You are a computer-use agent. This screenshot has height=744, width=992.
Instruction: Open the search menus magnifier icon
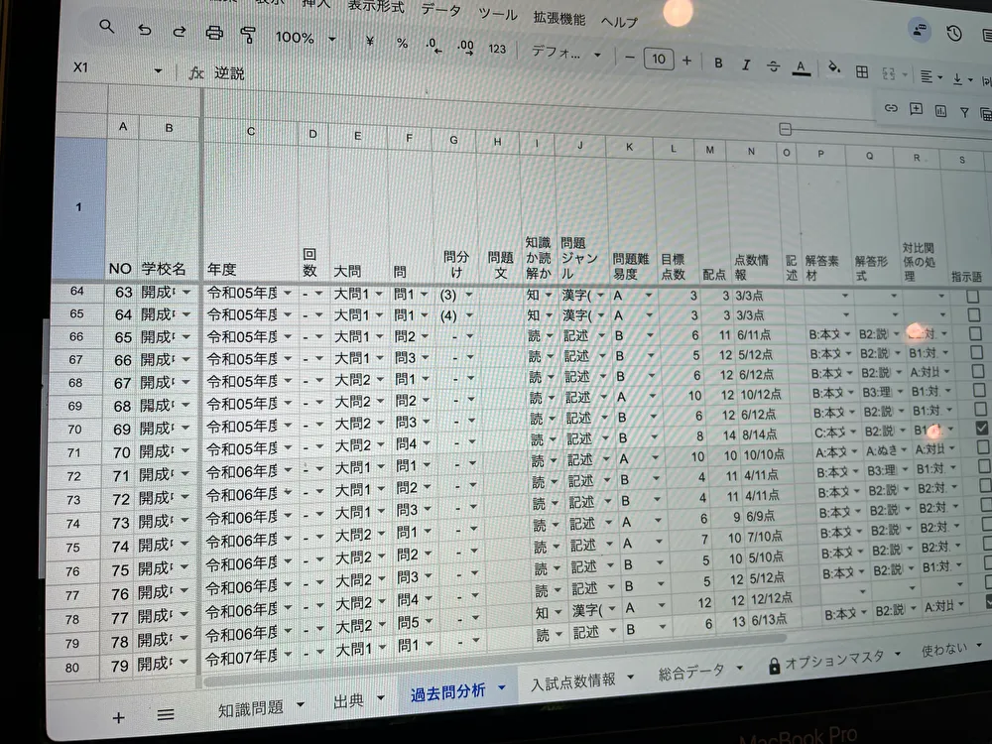click(107, 27)
